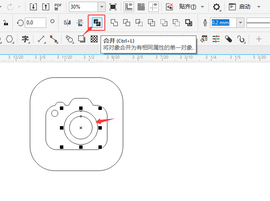
Task: Select the Transparency checkerboard tool
Action: coord(94,39)
